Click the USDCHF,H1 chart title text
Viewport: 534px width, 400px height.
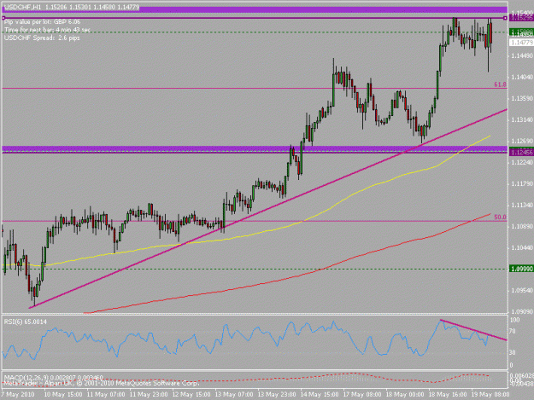click(72, 8)
